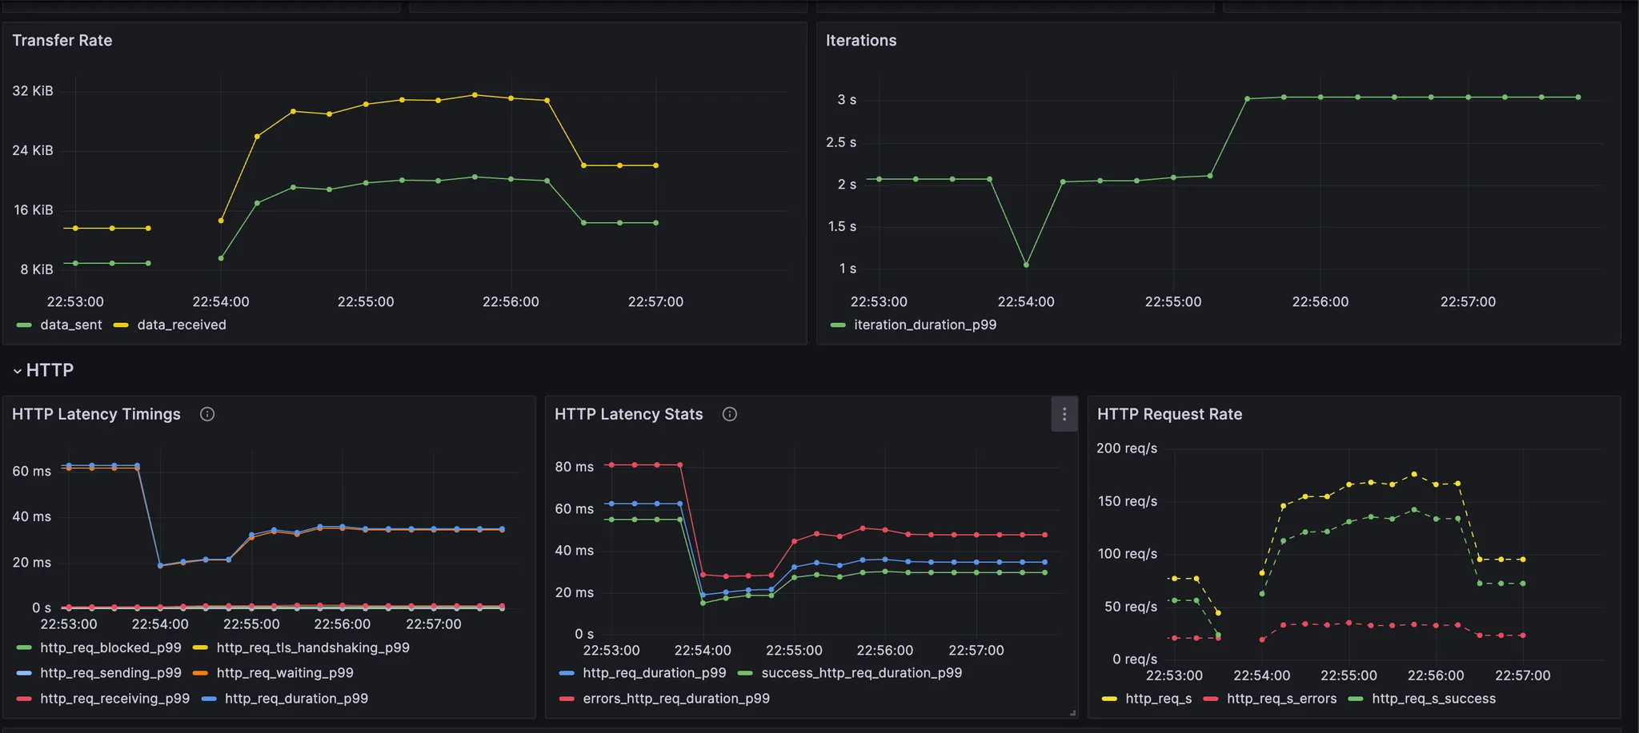Toggle http_req_duration_p99 in Latency Timings legend

296,699
